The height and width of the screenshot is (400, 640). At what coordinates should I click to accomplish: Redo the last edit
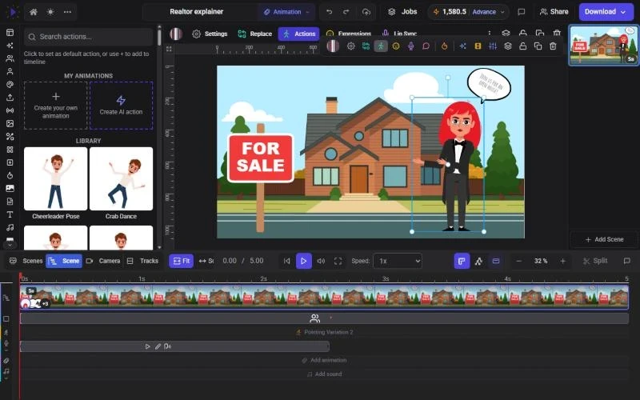[346, 12]
